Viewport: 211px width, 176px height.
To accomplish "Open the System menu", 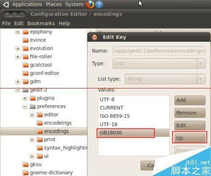I will click(x=74, y=4).
